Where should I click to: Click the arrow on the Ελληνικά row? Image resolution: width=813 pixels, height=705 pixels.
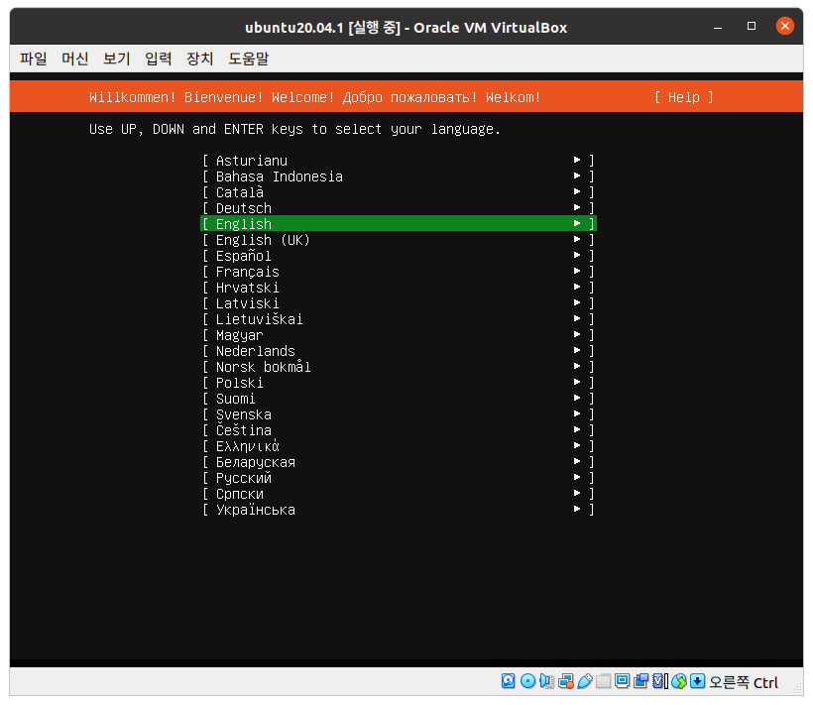(577, 446)
